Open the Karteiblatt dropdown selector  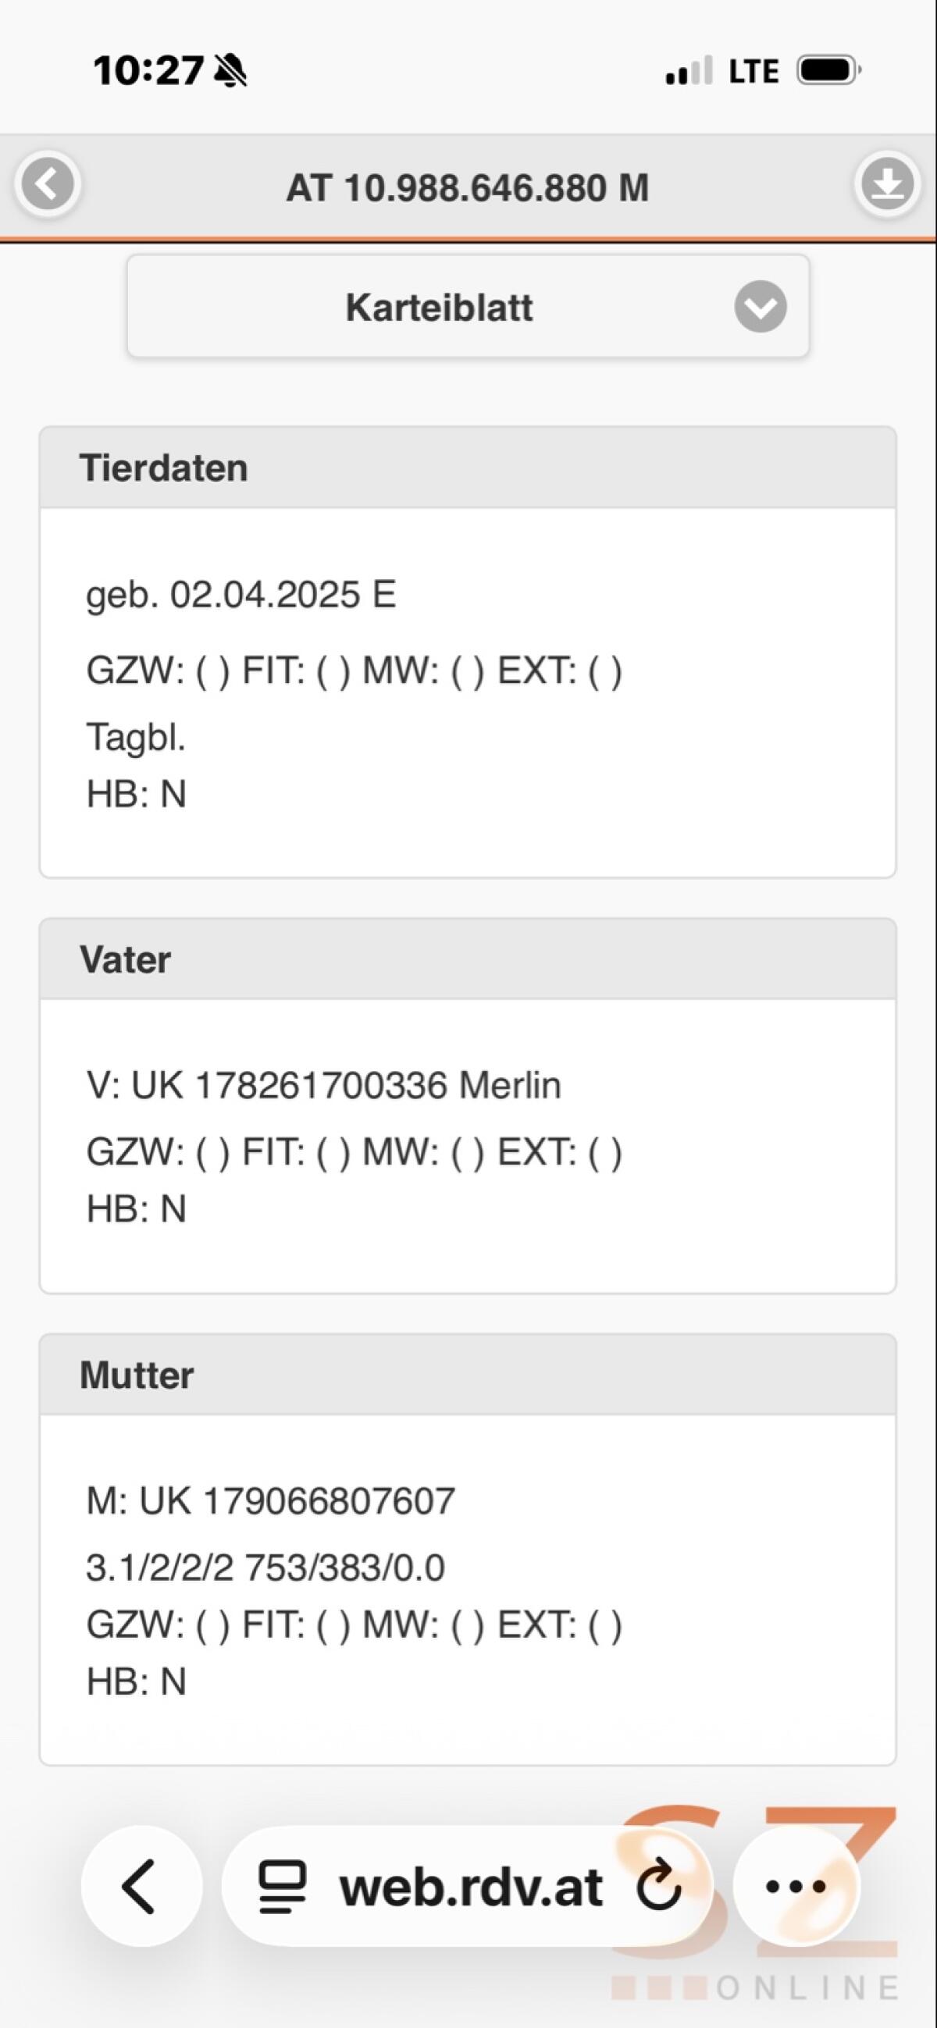[x=468, y=306]
